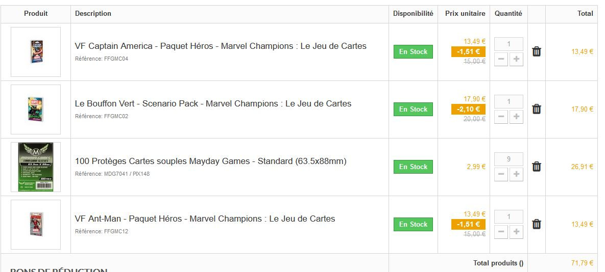Screen dimensions: 605x272
Task: Increase Captain America quantity with plus
Action: [516, 60]
